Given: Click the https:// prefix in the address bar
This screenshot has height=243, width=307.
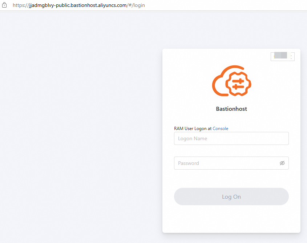Looking at the screenshot, I should tap(20, 5).
